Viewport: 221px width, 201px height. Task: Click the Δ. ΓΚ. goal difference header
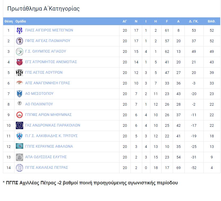tap(194, 21)
